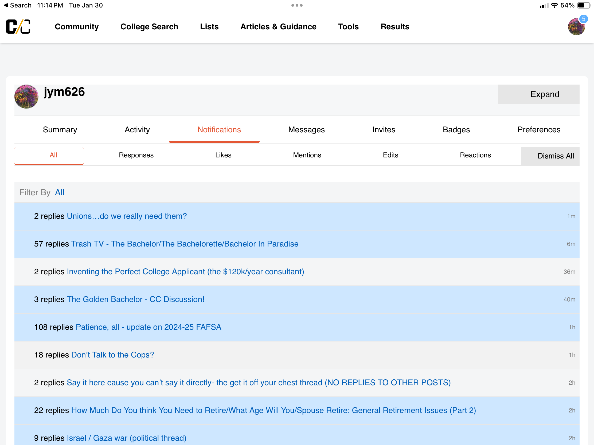
Task: Open the Filter By All dropdown
Action: [x=60, y=192]
